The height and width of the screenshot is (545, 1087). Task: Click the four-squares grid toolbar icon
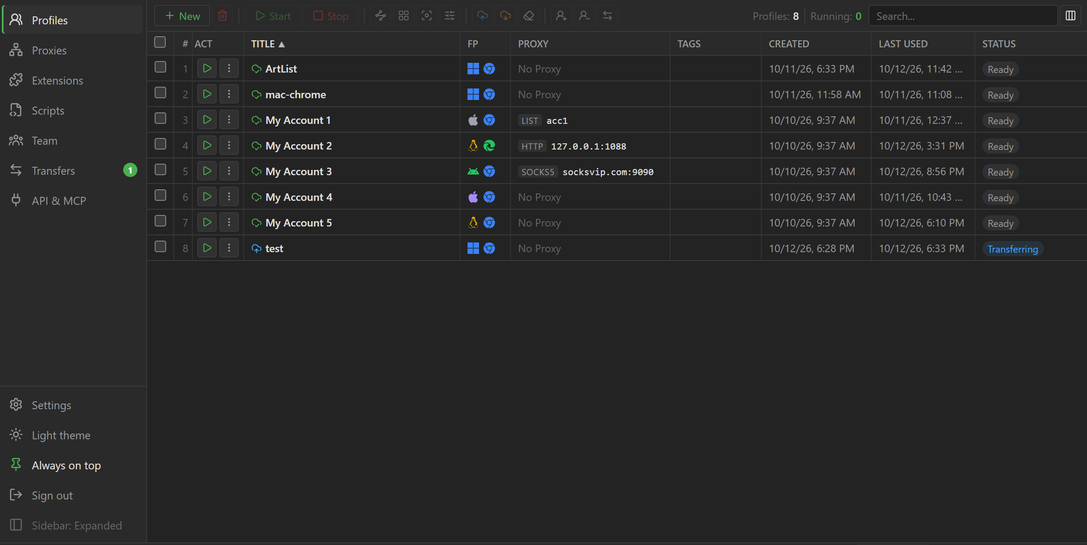403,16
